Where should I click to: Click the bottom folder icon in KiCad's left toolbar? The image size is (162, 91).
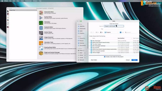[8, 27]
